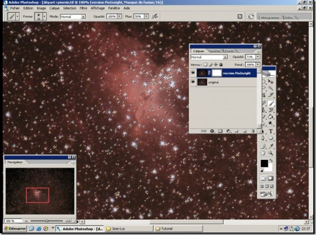
Task: Open the layer Opacité slider arrow
Action: point(258,57)
